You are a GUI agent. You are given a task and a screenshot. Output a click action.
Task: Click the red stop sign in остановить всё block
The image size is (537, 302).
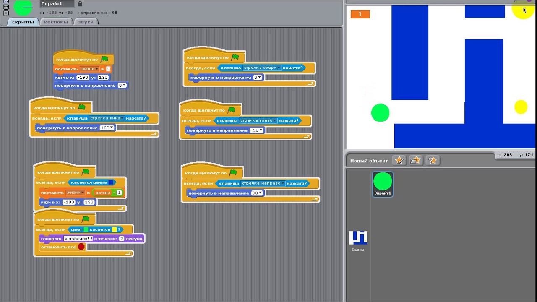pos(81,247)
